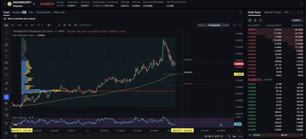306x139 pixels.
Task: Show sell orders only view
Action: pyautogui.click(x=260, y=20)
